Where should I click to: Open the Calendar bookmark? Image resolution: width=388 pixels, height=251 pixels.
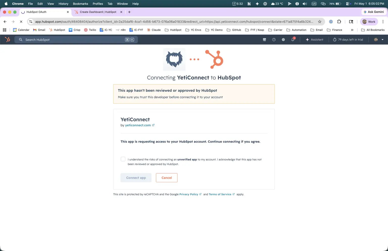21,30
